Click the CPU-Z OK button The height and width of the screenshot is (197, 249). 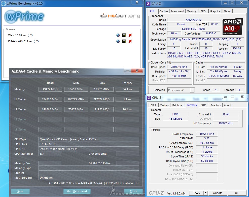coord(237,193)
